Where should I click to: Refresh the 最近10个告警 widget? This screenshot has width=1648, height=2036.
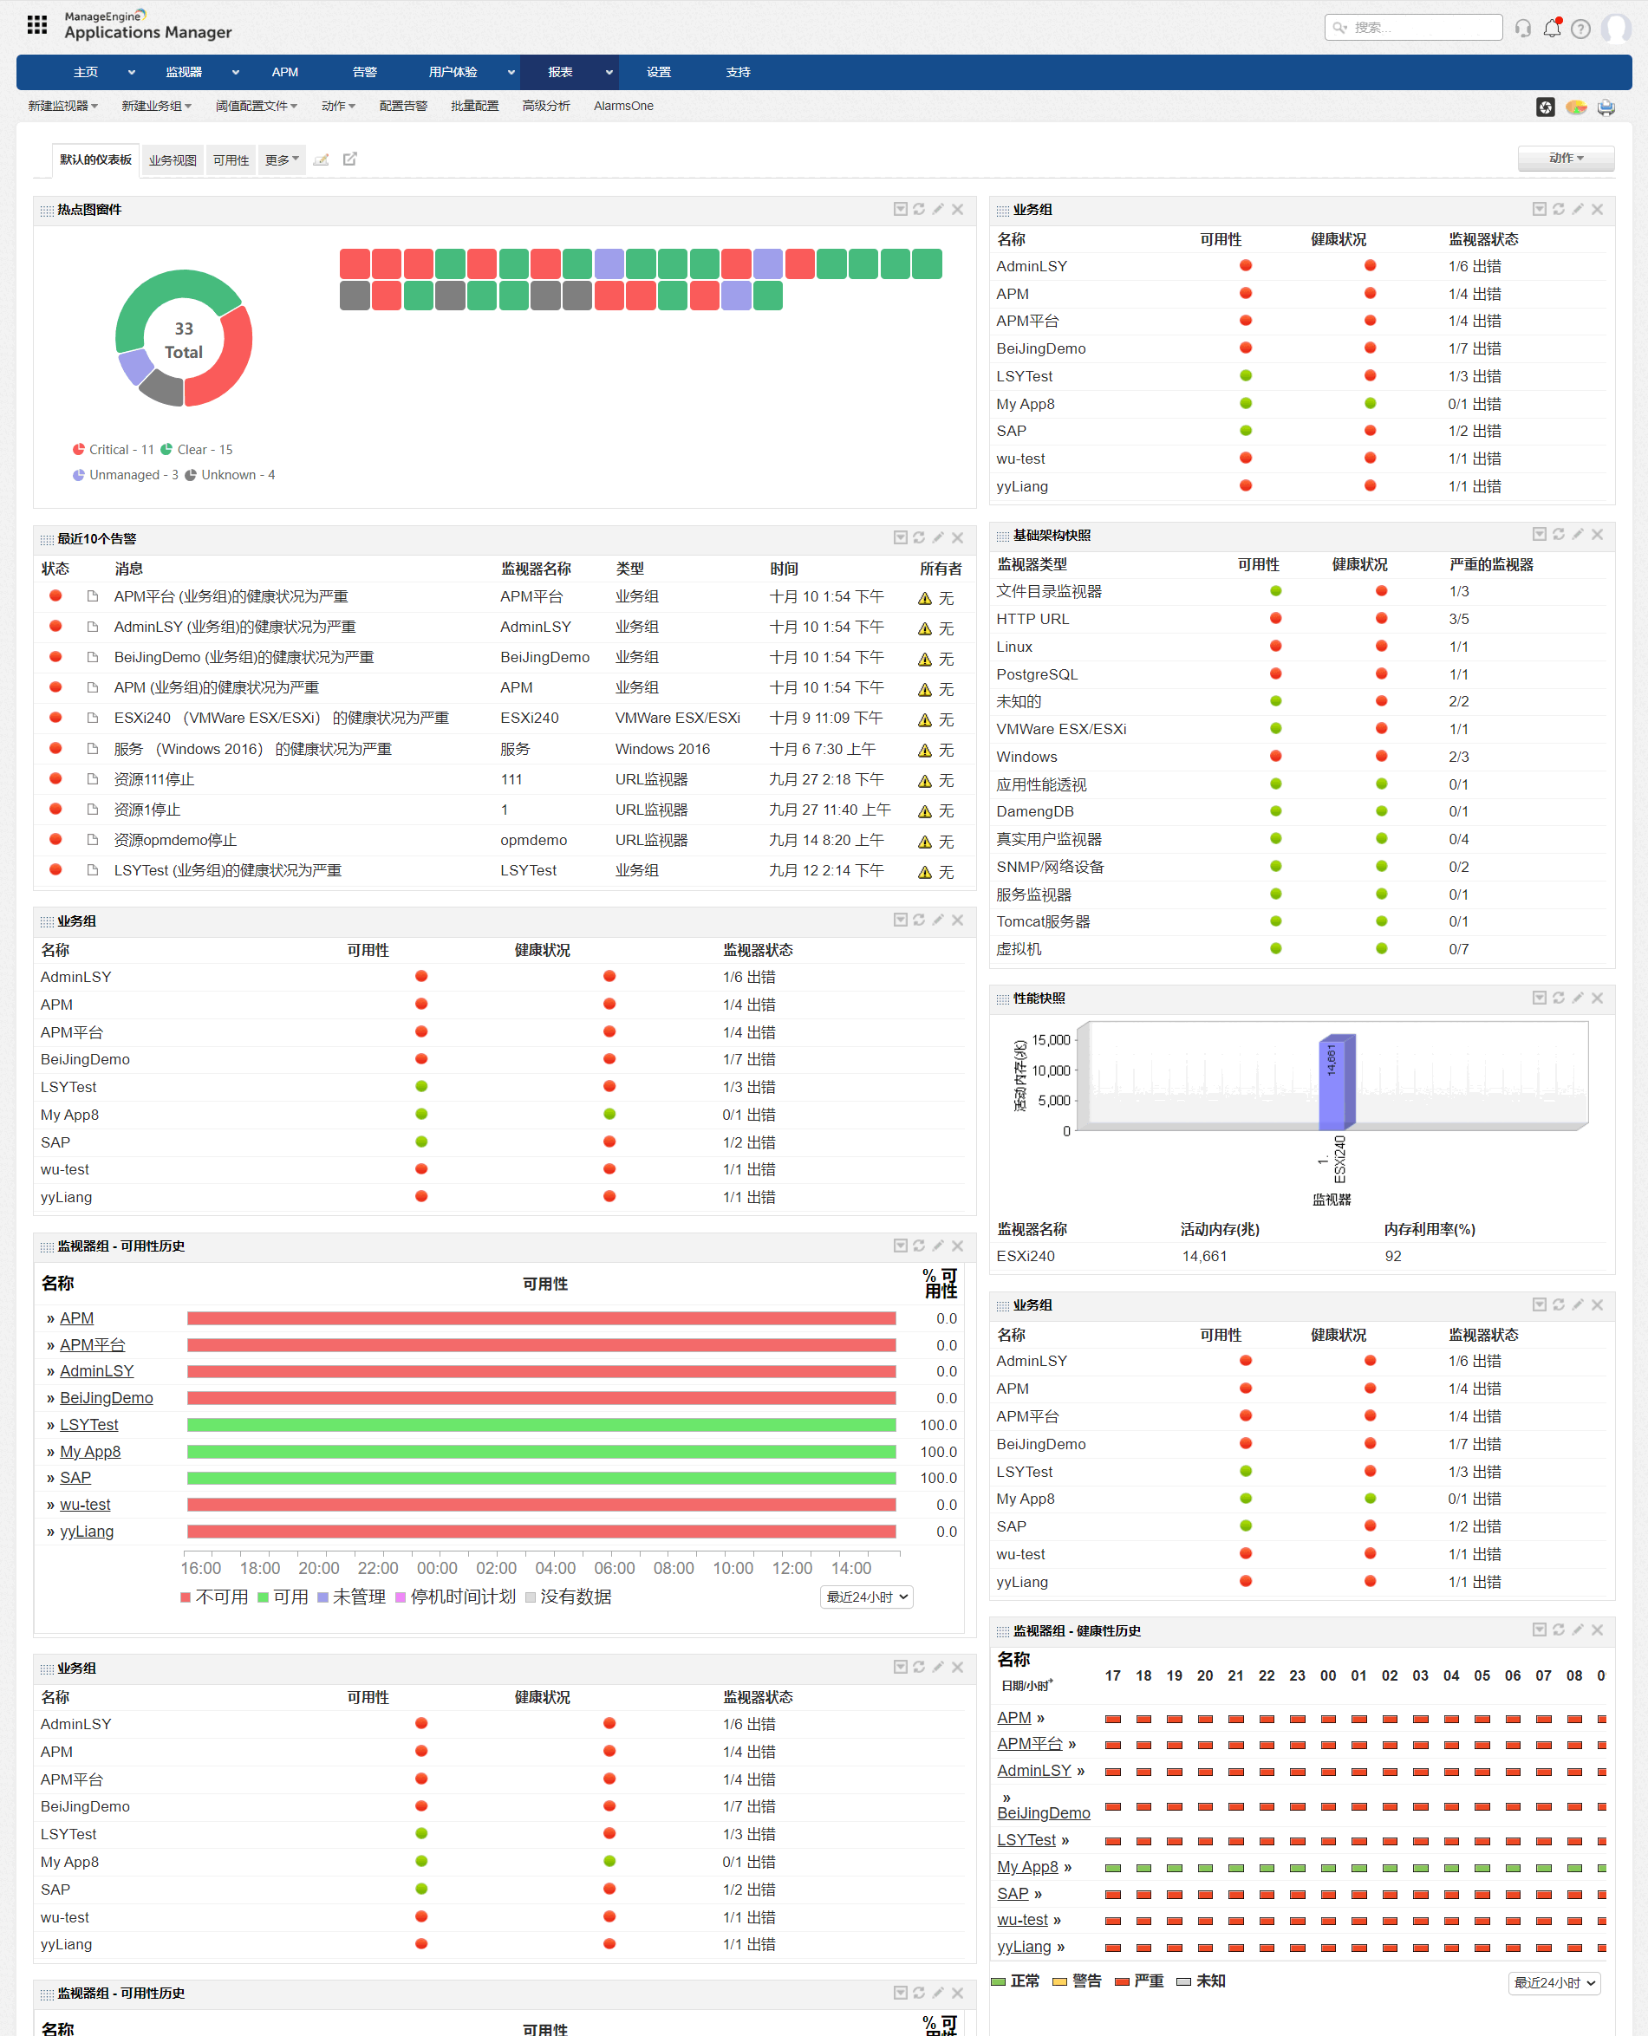(x=919, y=537)
